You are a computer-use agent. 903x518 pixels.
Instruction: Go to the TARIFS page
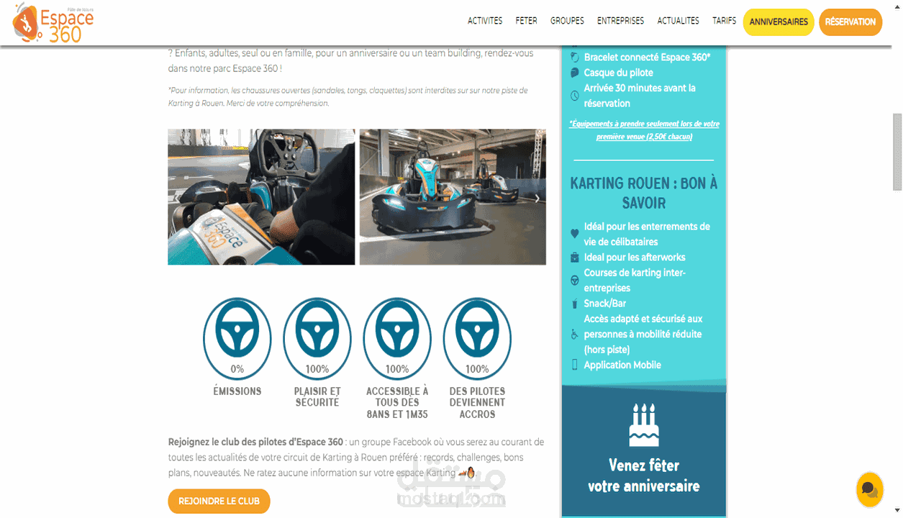coord(725,21)
